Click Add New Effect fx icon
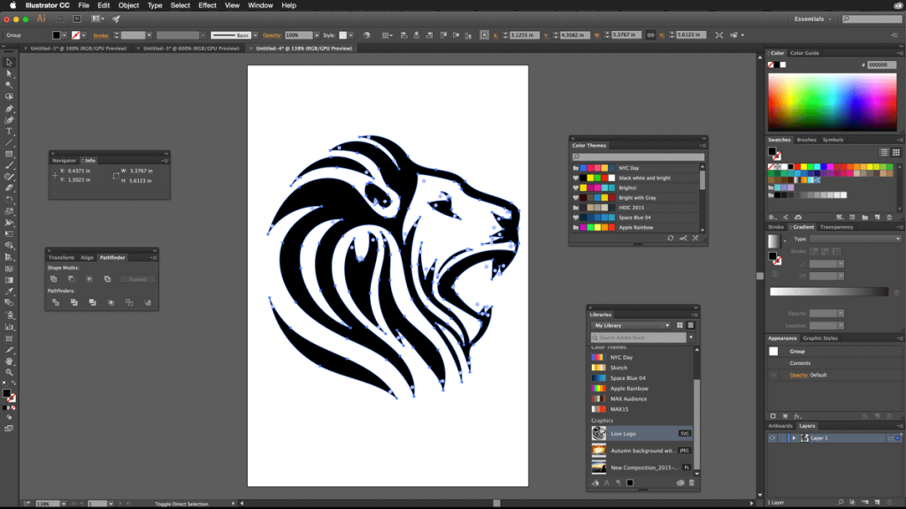 tap(797, 416)
